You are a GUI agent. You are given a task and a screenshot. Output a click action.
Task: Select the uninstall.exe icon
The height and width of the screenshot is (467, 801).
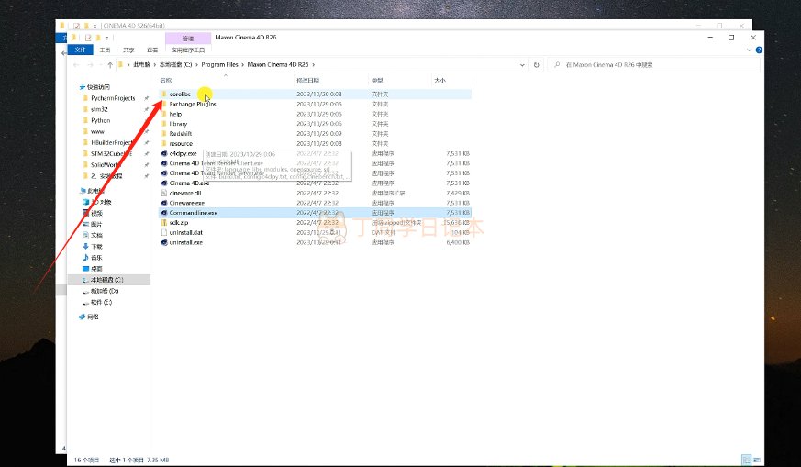click(164, 242)
